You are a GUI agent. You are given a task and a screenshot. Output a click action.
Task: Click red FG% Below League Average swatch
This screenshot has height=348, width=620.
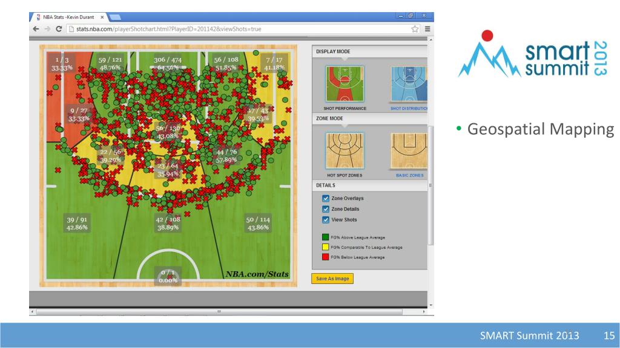pyautogui.click(x=325, y=257)
